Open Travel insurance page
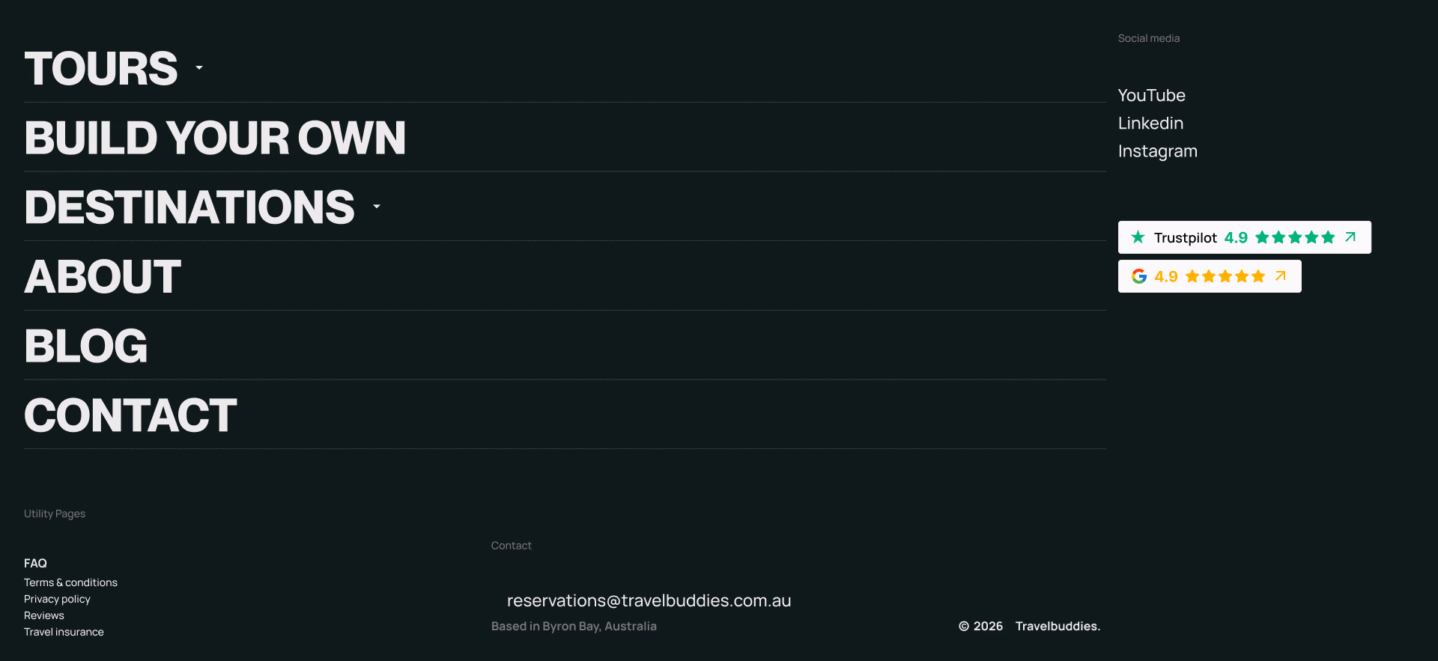 click(64, 632)
